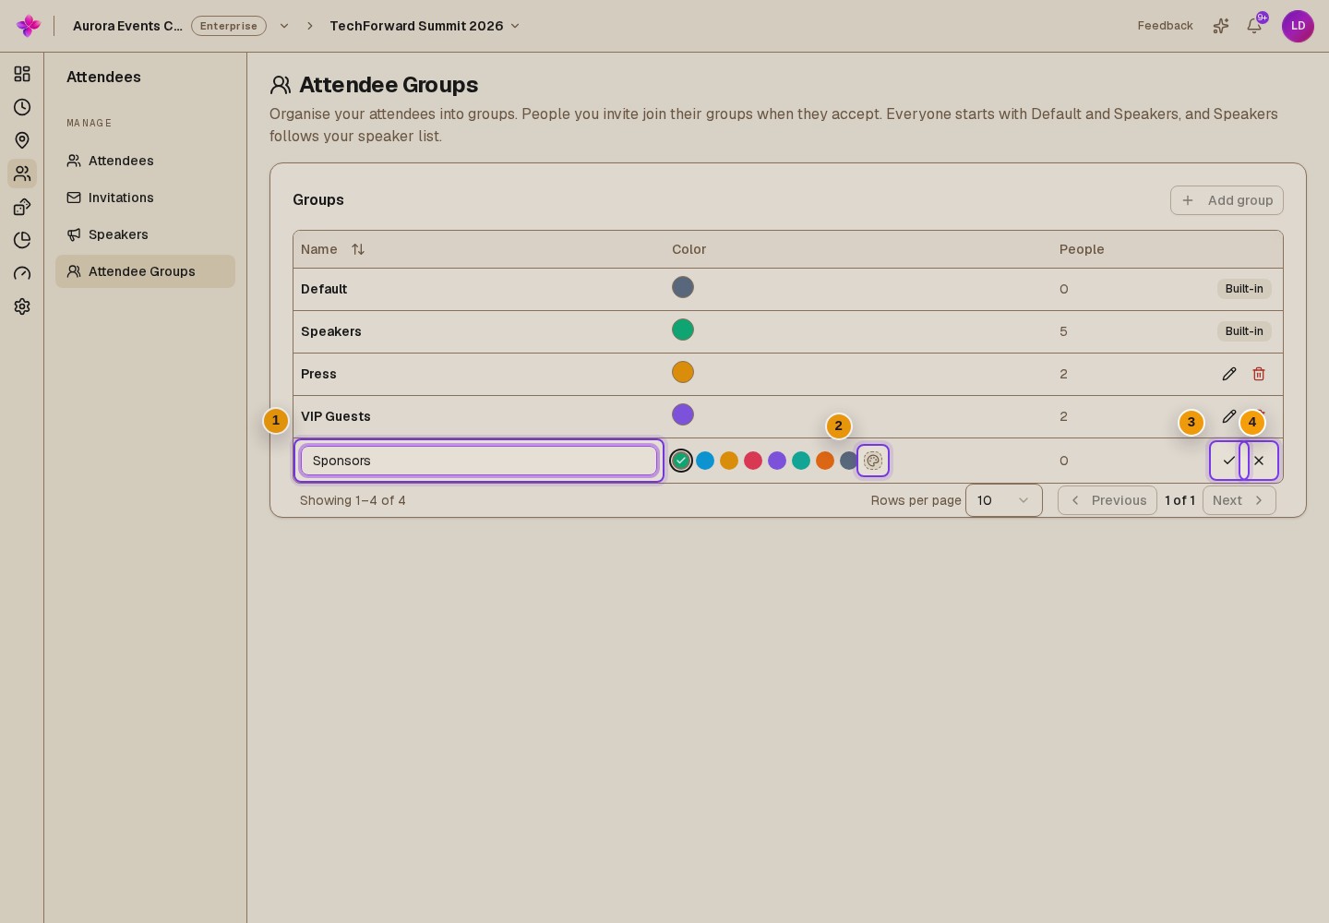The image size is (1329, 923).
Task: Open the Rows per page dropdown showing 10
Action: [x=1004, y=500]
